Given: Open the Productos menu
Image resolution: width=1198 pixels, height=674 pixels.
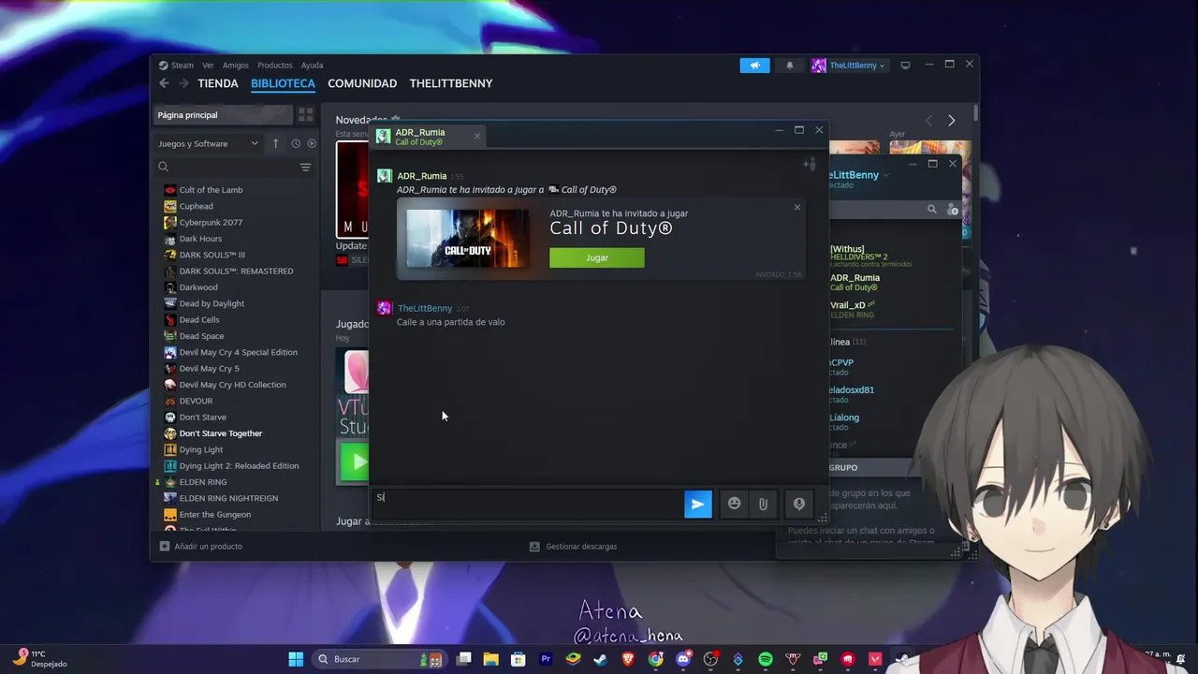Looking at the screenshot, I should coord(275,66).
